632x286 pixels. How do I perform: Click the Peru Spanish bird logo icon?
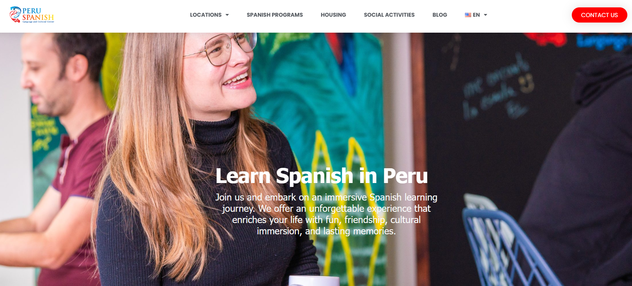click(x=15, y=15)
